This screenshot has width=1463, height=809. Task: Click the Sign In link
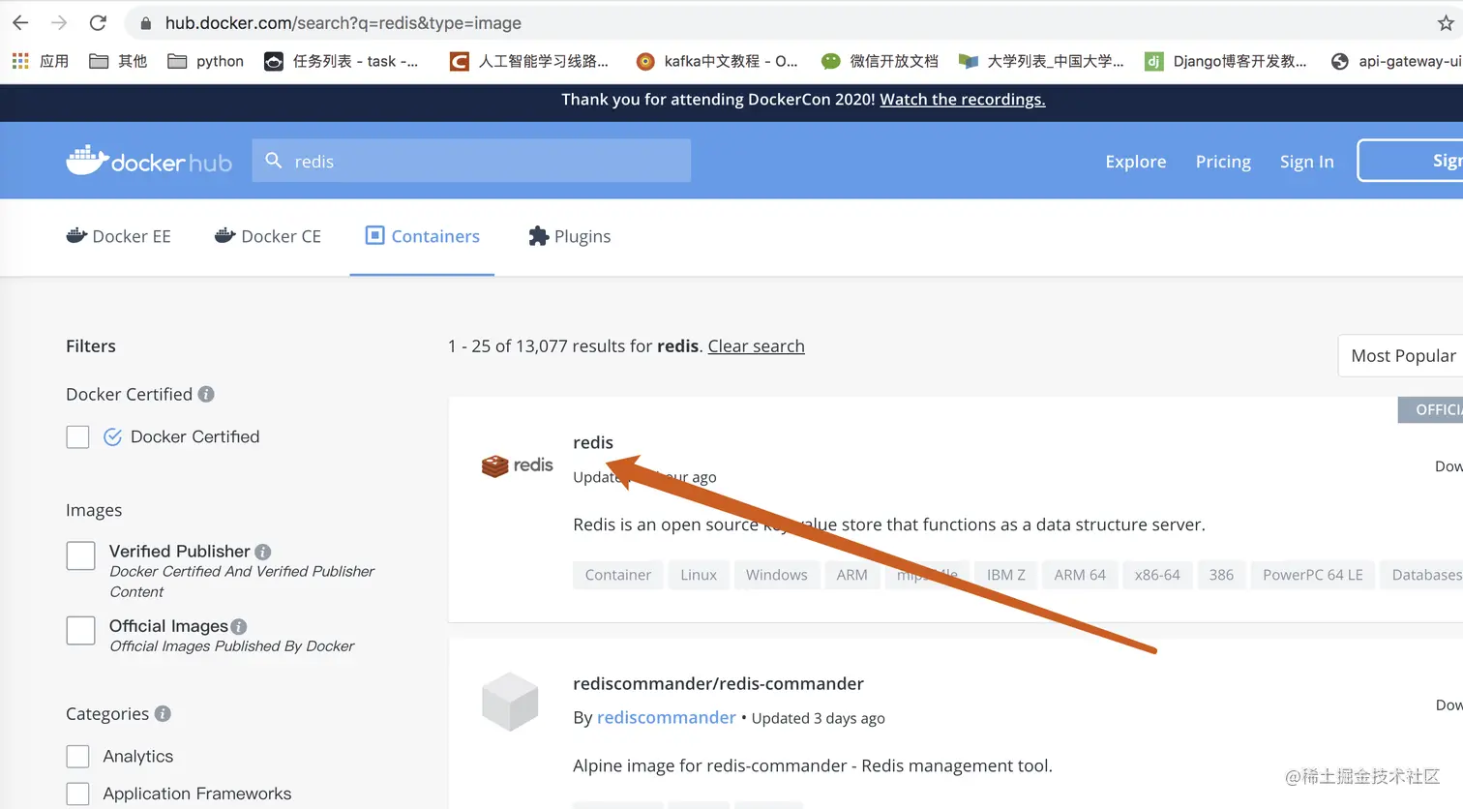click(x=1306, y=161)
